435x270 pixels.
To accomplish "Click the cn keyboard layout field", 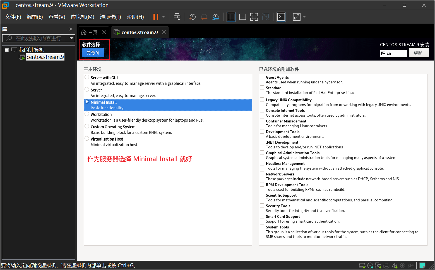I will coord(394,53).
